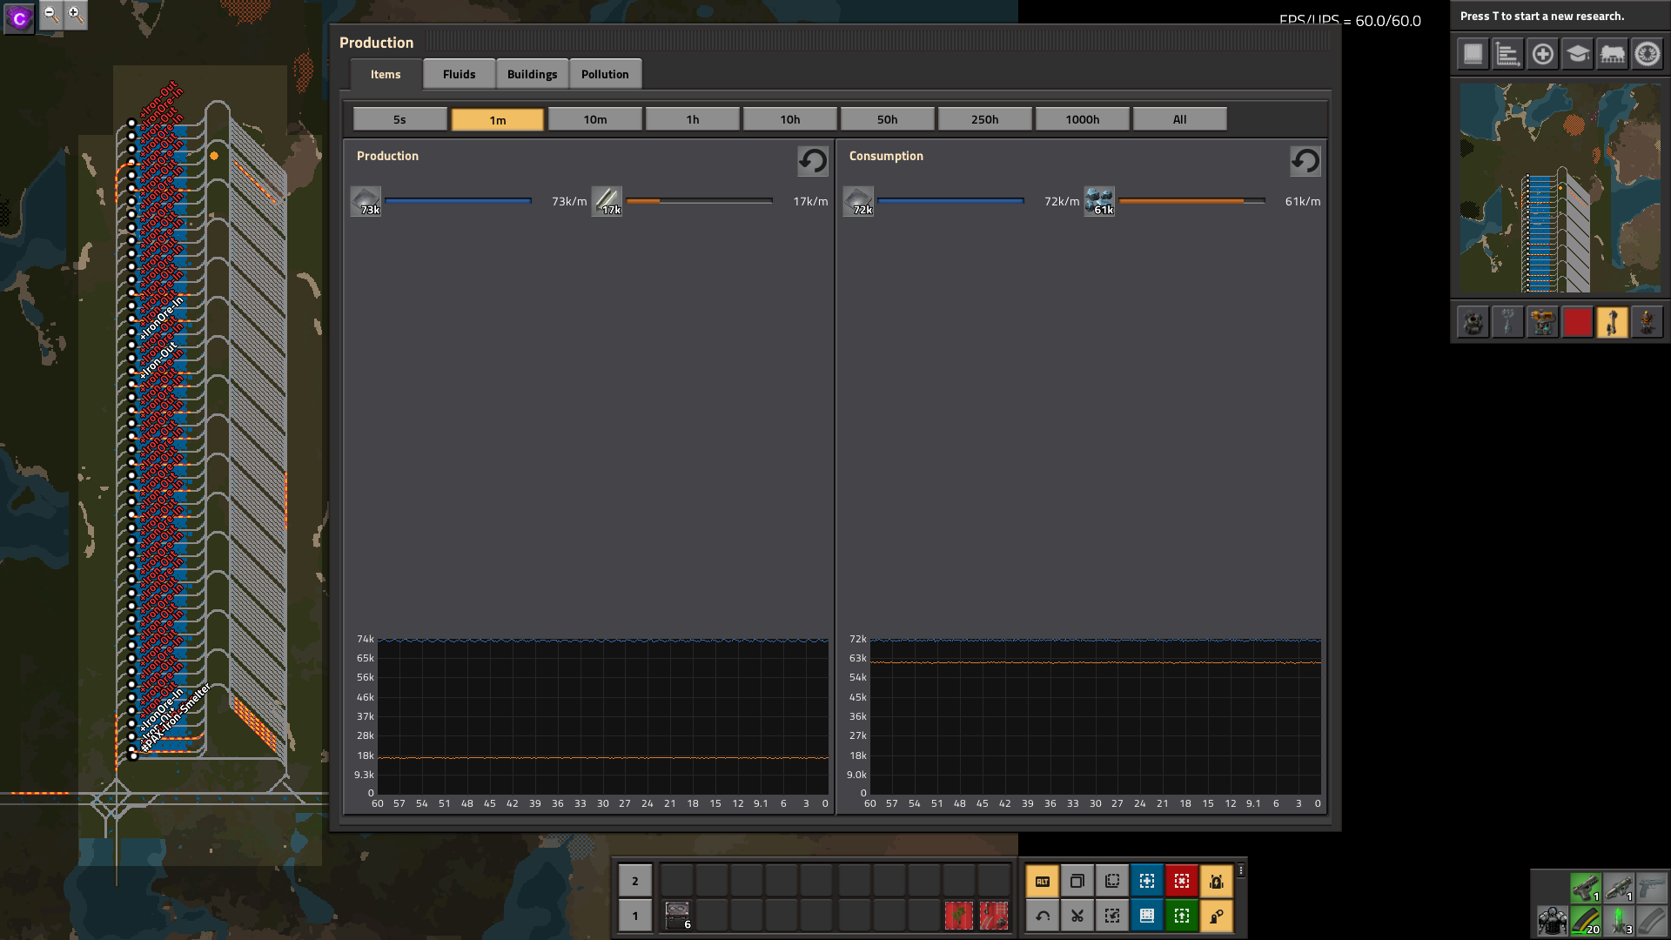Toggle red pollution overlay on minimap bar

1577,322
